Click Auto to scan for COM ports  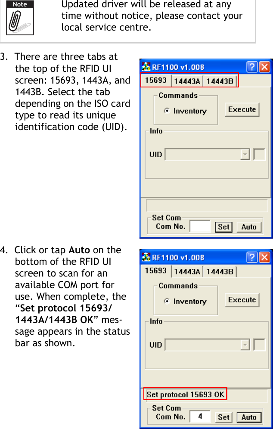(249, 227)
